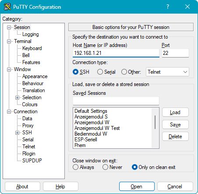
Task: Open the Colours category
Action: pos(30,104)
